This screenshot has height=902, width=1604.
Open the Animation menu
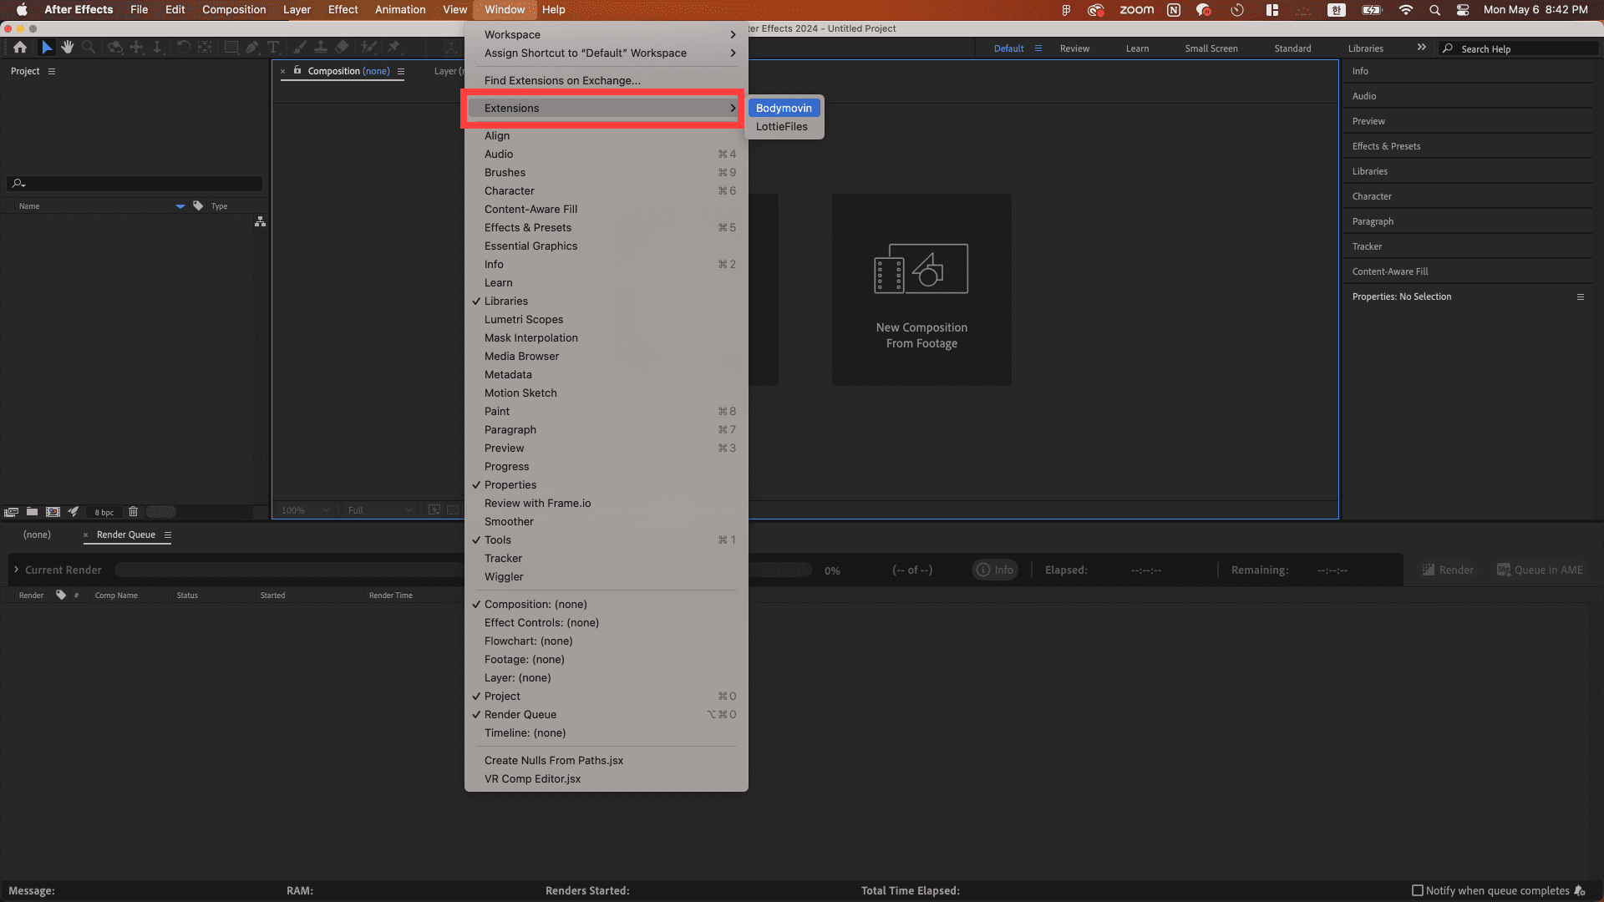click(400, 10)
